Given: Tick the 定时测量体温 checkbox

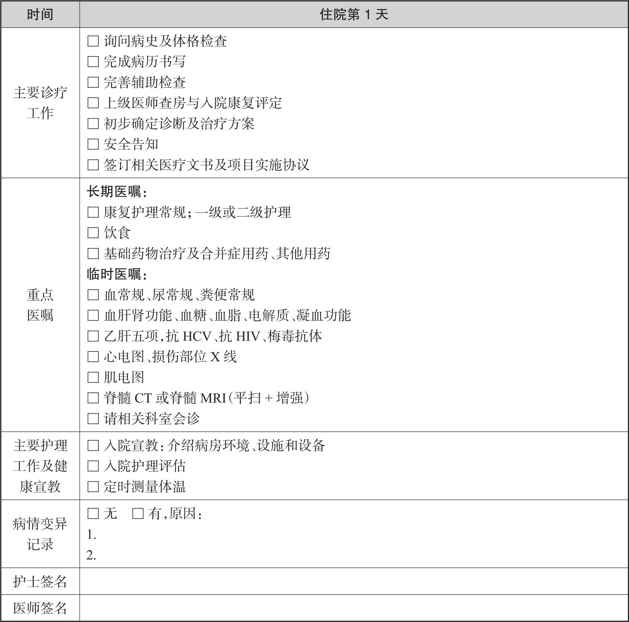Looking at the screenshot, I should click(x=93, y=487).
